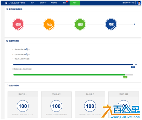Screen dimensions: 142x120
Task: Click the blue personal video progress bar
Action: [73, 65]
